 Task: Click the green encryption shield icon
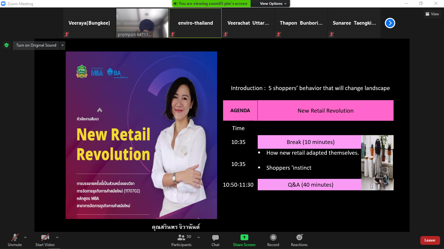coord(7,45)
